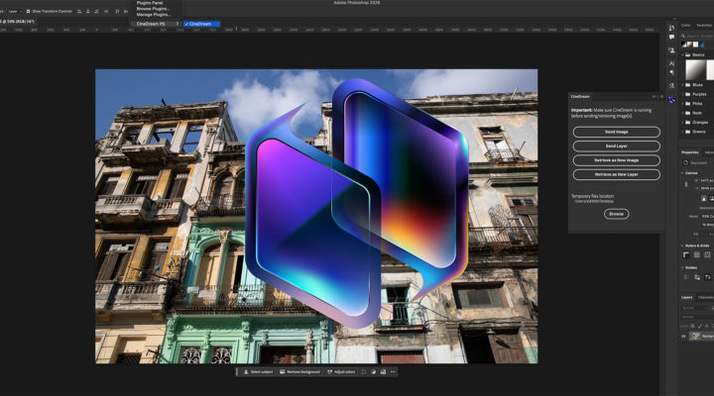Expand the Pinks gradient folder
714x396 pixels.
point(682,104)
